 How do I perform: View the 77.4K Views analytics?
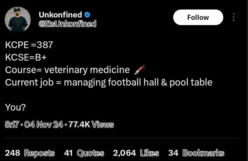tap(90, 125)
